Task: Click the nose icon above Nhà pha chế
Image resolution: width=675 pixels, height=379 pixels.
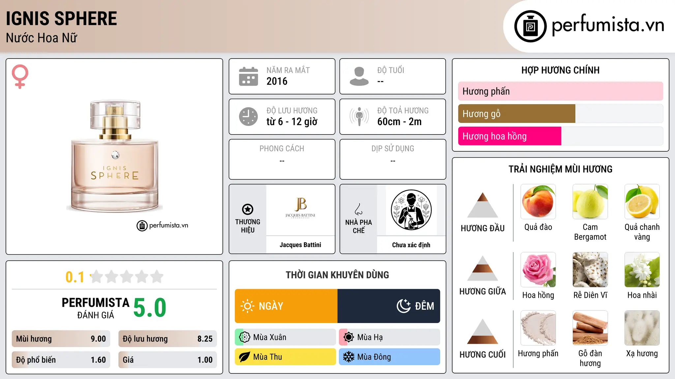Action: (359, 209)
